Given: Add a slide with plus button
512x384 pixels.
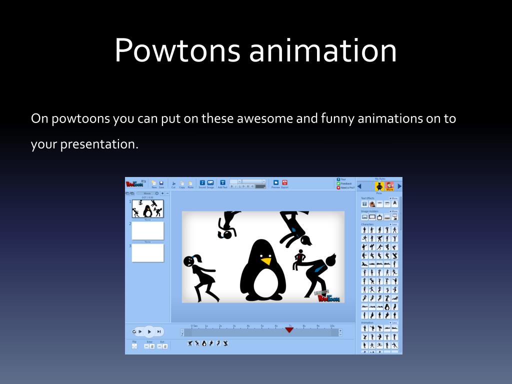Looking at the screenshot, I should click(x=162, y=193).
